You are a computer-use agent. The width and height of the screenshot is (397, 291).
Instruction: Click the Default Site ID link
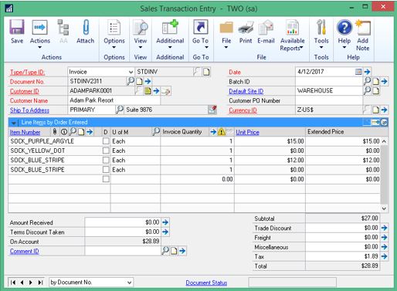click(x=246, y=91)
